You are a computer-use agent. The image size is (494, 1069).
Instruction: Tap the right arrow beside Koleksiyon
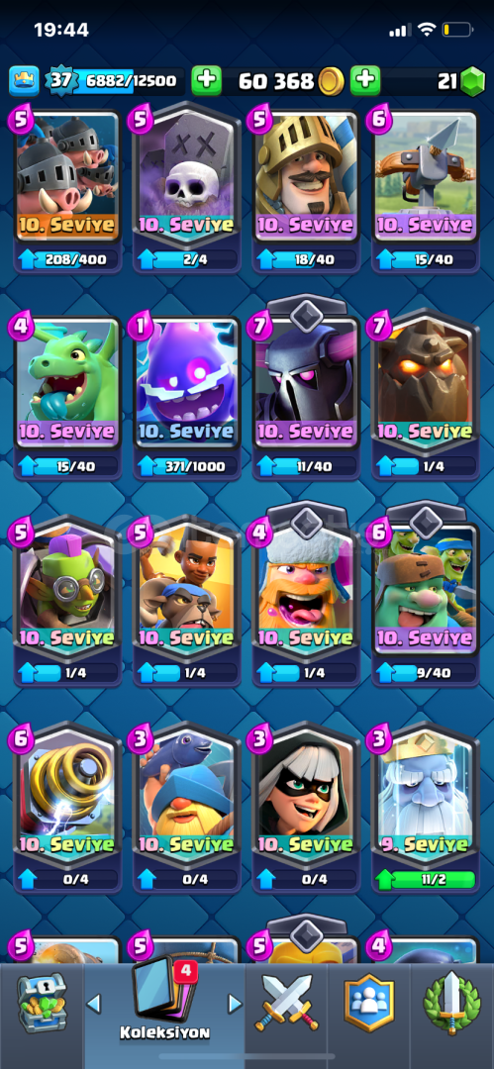point(235,1003)
